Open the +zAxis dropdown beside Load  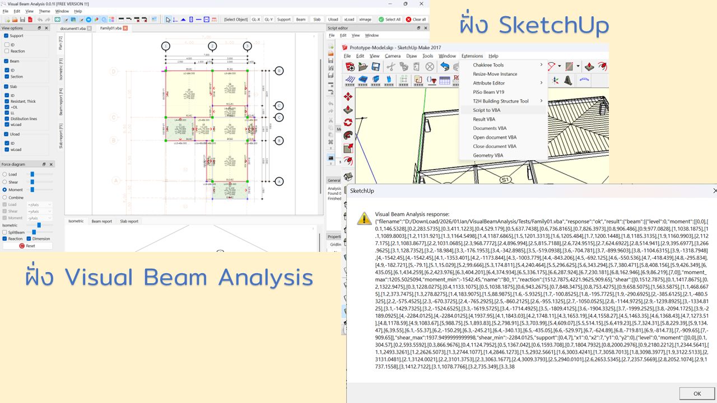[x=39, y=205]
